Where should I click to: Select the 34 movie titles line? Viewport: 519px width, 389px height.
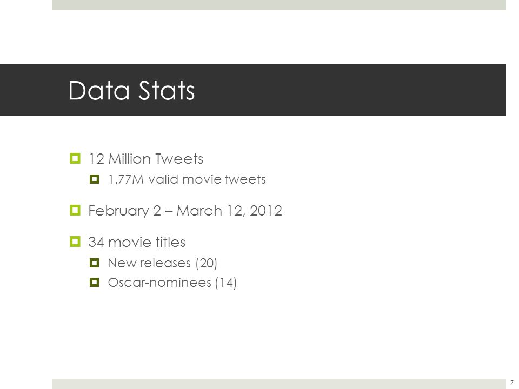[x=137, y=242]
